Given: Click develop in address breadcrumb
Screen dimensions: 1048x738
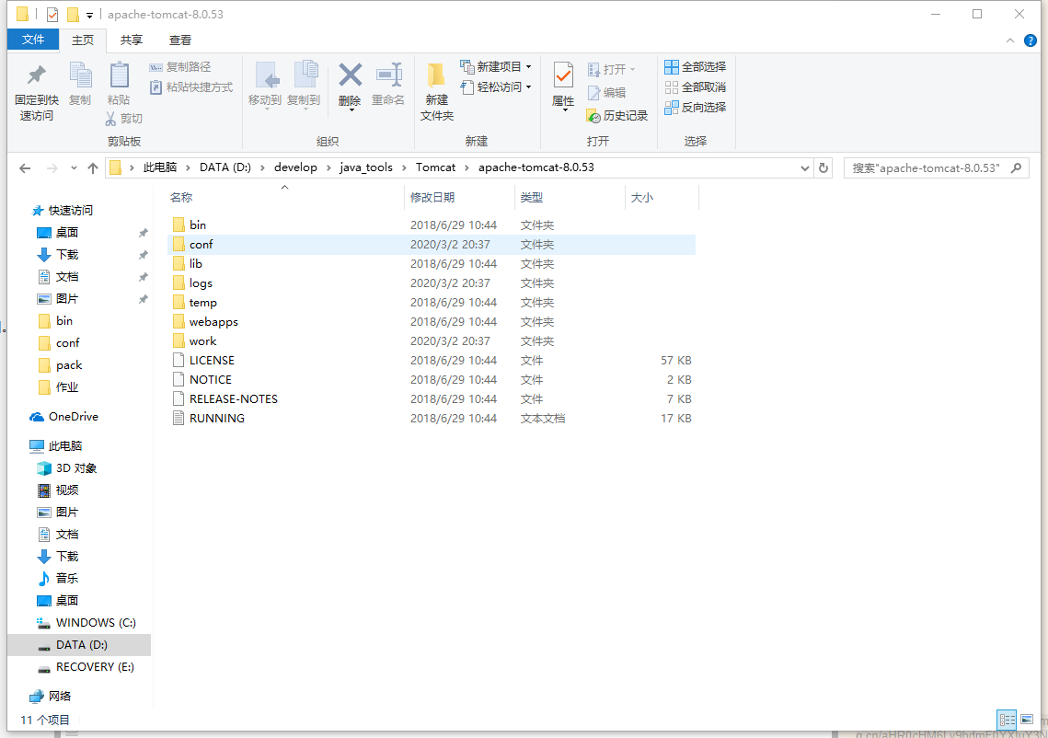Looking at the screenshot, I should tap(295, 167).
